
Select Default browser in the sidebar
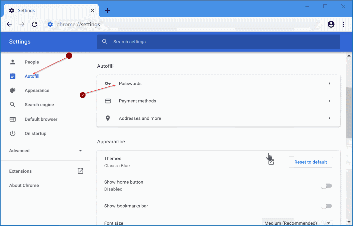pyautogui.click(x=41, y=119)
